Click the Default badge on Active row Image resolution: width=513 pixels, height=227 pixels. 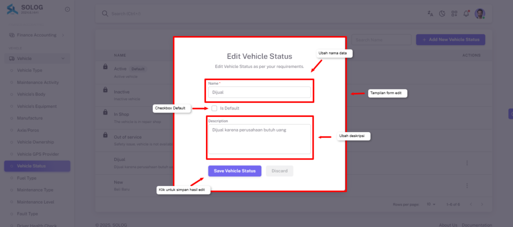pyautogui.click(x=138, y=69)
